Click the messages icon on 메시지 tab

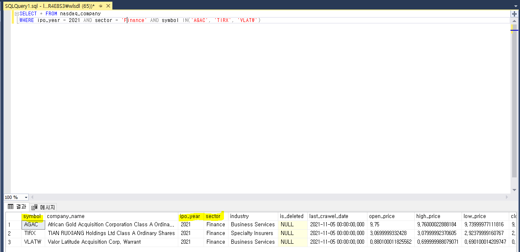(35, 207)
